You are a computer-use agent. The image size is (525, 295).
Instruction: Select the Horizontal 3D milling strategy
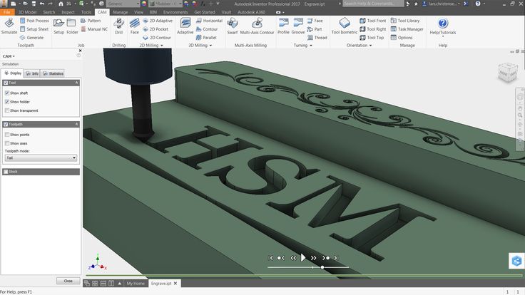[209, 21]
